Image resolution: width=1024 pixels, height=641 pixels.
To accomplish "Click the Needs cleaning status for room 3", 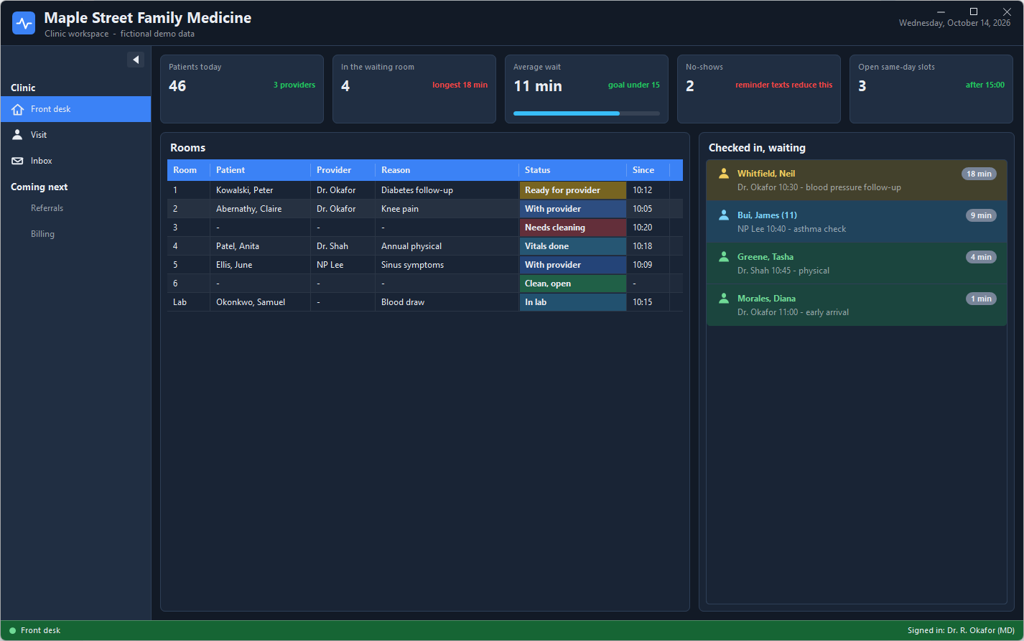I will point(573,228).
